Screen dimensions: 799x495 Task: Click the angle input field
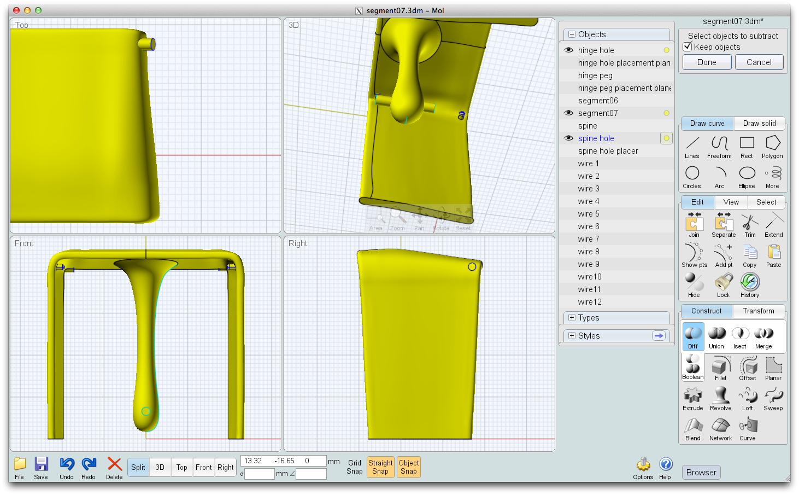coord(311,474)
